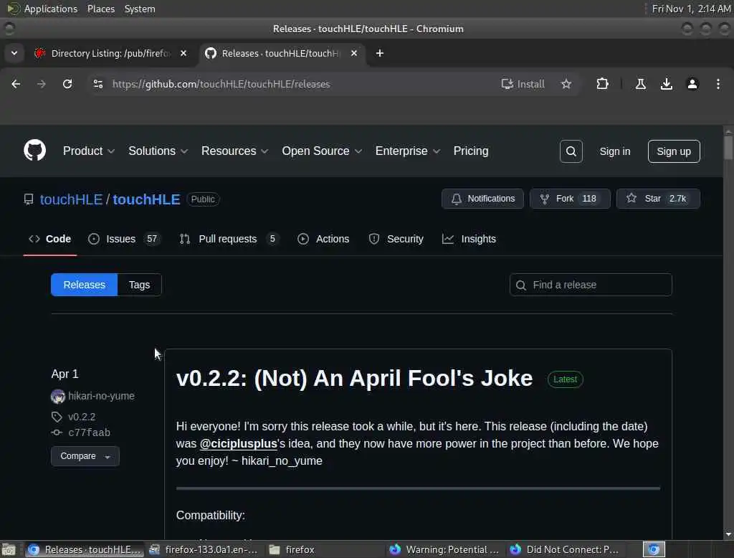Image resolution: width=734 pixels, height=558 pixels.
Task: Open the Places menu
Action: click(x=100, y=9)
